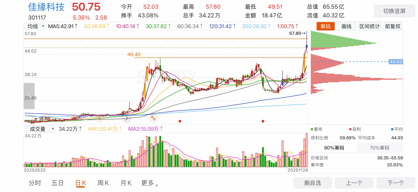Tap the 18.68 low price marker on chart
This screenshot has height=192, width=418.
pyautogui.click(x=43, y=119)
